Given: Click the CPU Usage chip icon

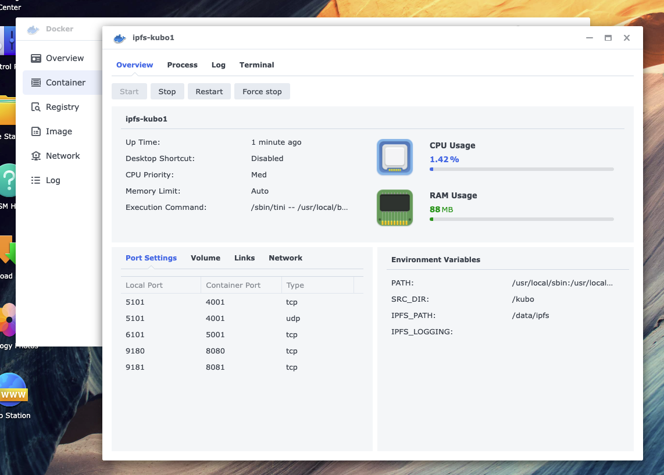Looking at the screenshot, I should click(395, 157).
